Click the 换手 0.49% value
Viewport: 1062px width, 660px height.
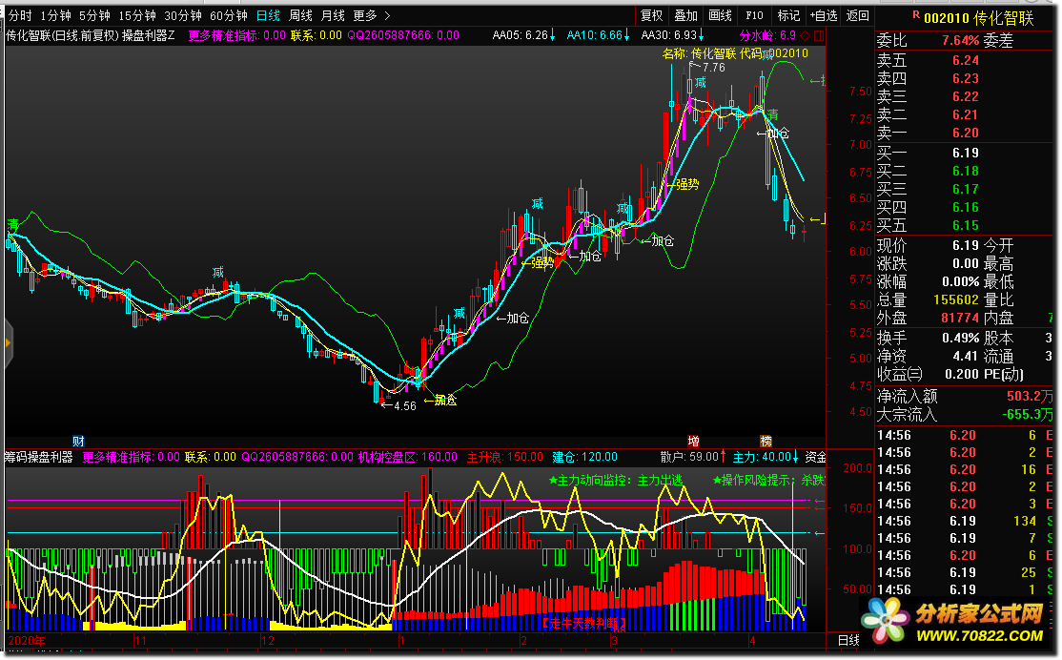[x=960, y=338]
